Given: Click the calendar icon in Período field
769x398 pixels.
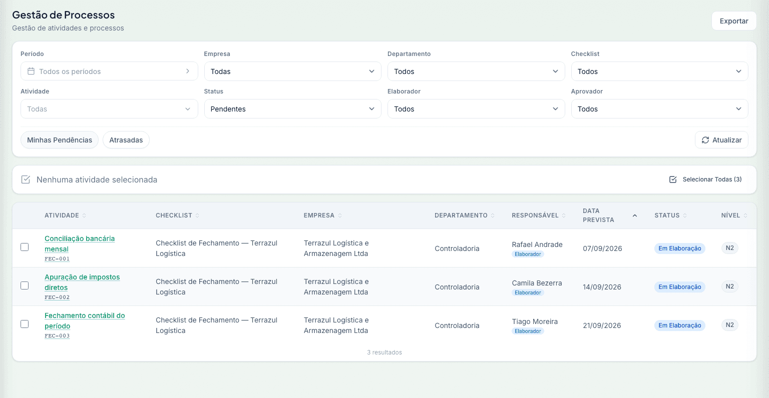Looking at the screenshot, I should (31, 71).
